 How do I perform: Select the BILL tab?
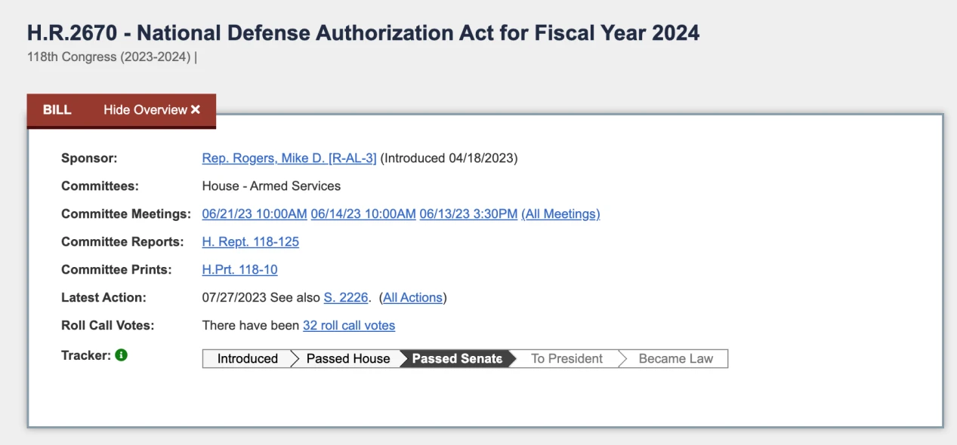57,110
